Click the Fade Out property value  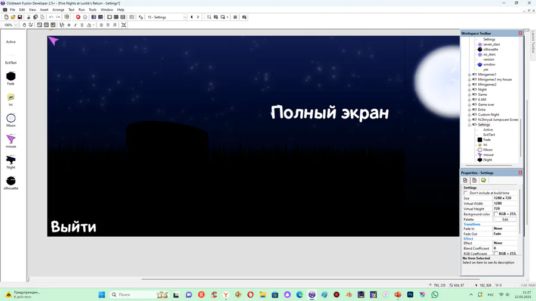[505, 234]
